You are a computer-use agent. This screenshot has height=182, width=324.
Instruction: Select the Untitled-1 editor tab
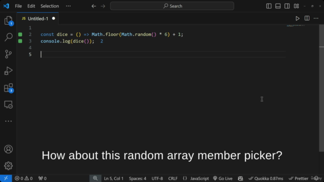click(38, 19)
